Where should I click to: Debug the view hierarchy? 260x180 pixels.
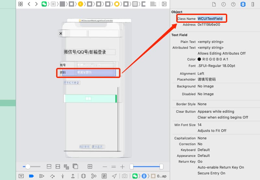point(83,176)
